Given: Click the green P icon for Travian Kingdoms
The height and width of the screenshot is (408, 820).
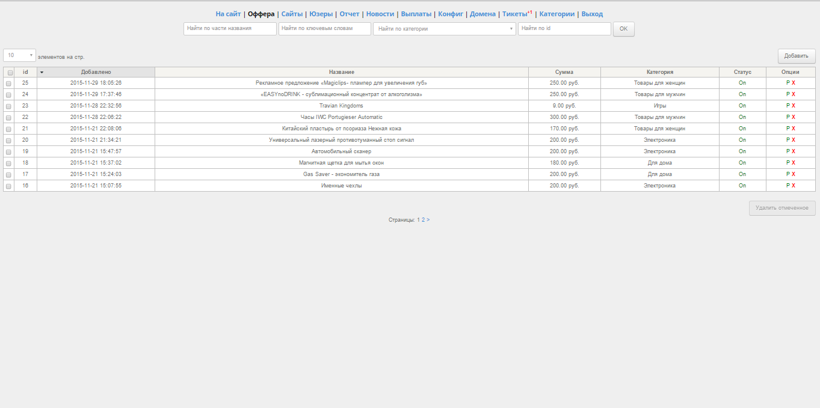Looking at the screenshot, I should click(x=788, y=106).
